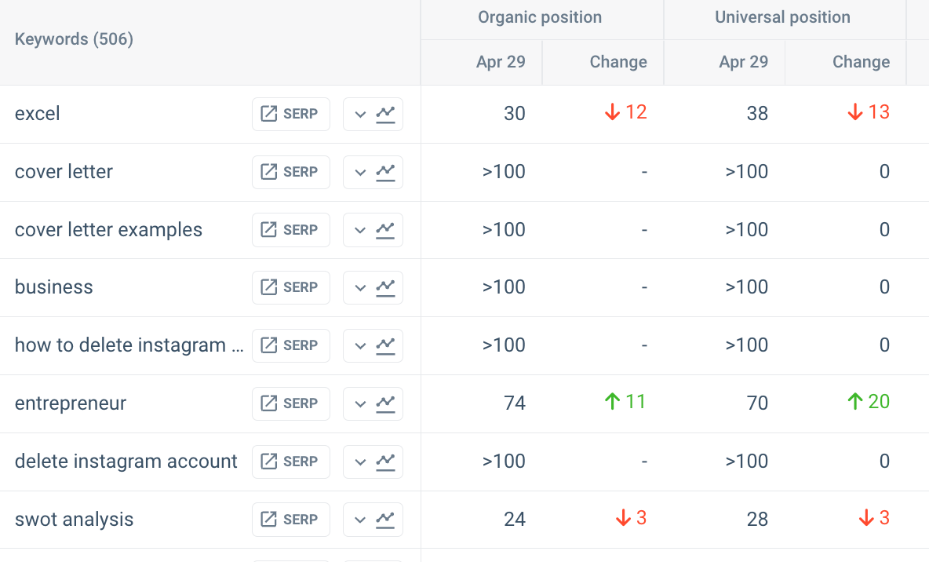Click the Keywords (506) header label
Viewport: 929px width, 562px height.
(x=74, y=38)
